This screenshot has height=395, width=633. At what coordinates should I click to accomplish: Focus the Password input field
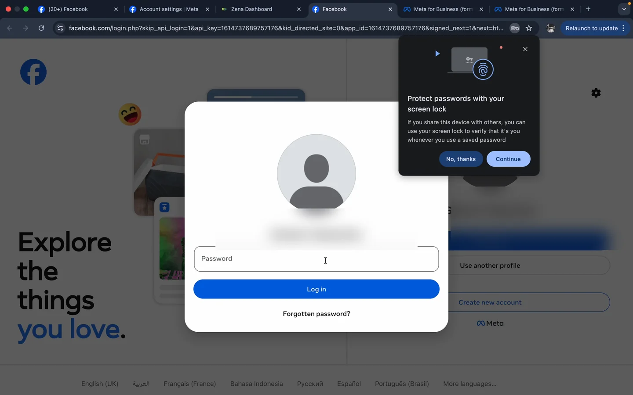click(316, 259)
